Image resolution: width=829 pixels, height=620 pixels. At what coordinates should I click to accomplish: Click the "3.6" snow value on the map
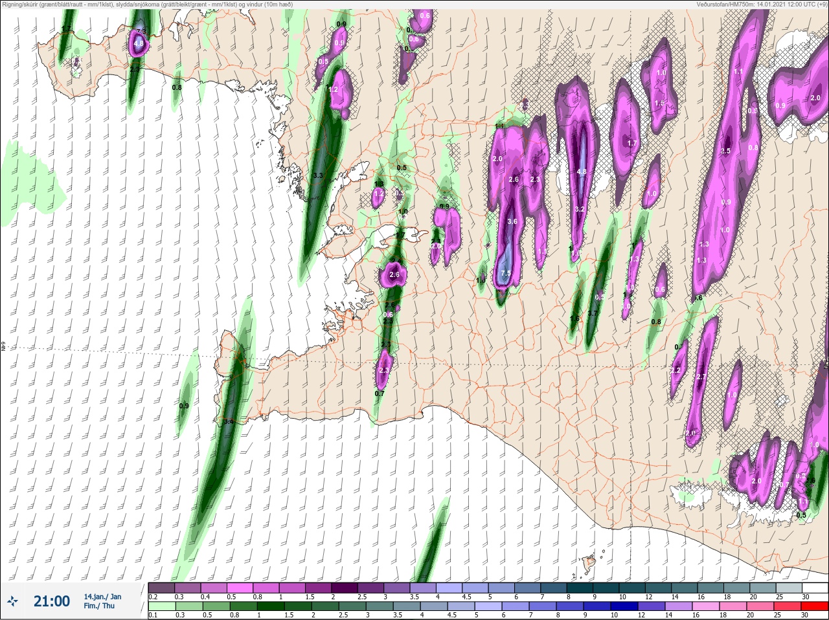pos(512,221)
